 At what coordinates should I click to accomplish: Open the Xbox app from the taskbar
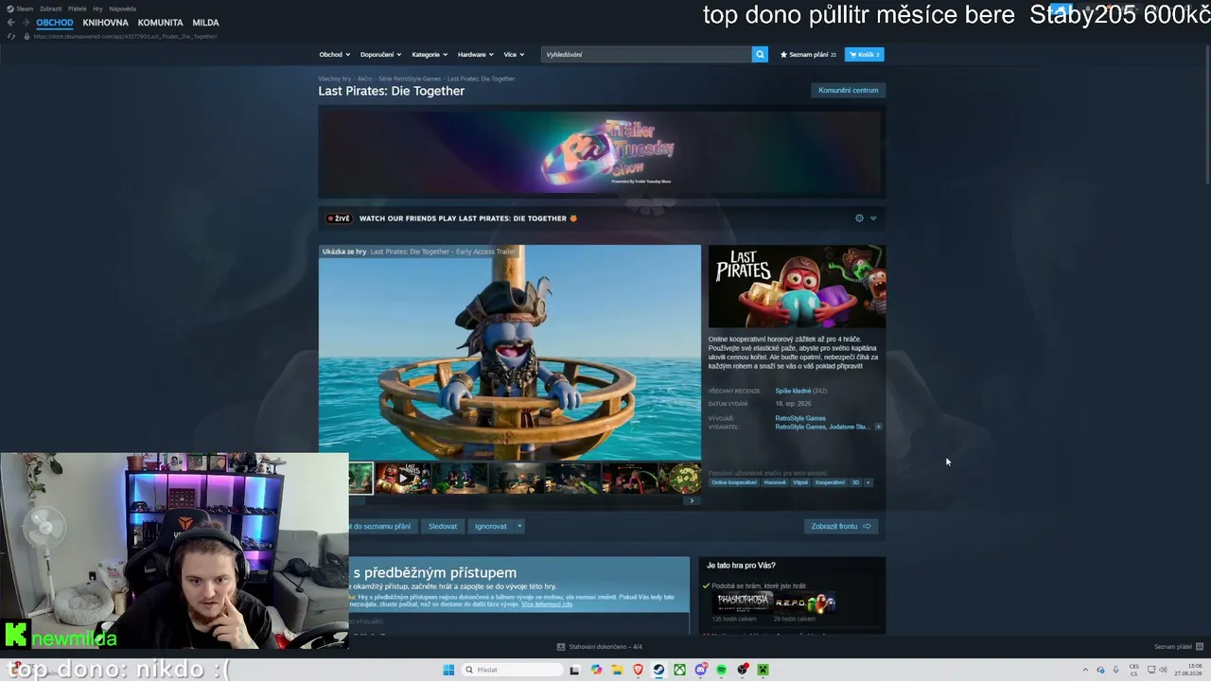679,670
